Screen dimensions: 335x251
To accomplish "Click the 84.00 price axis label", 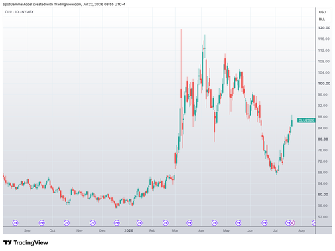I will (x=323, y=128).
